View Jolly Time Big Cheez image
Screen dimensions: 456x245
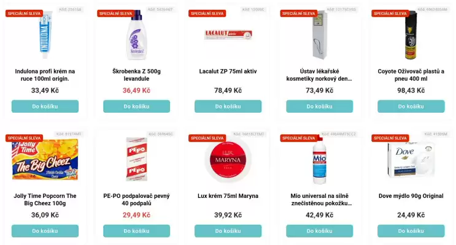(45, 160)
